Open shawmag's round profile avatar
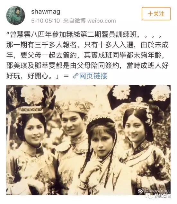Image resolution: width=177 pixels, height=204 pixels. tap(16, 15)
